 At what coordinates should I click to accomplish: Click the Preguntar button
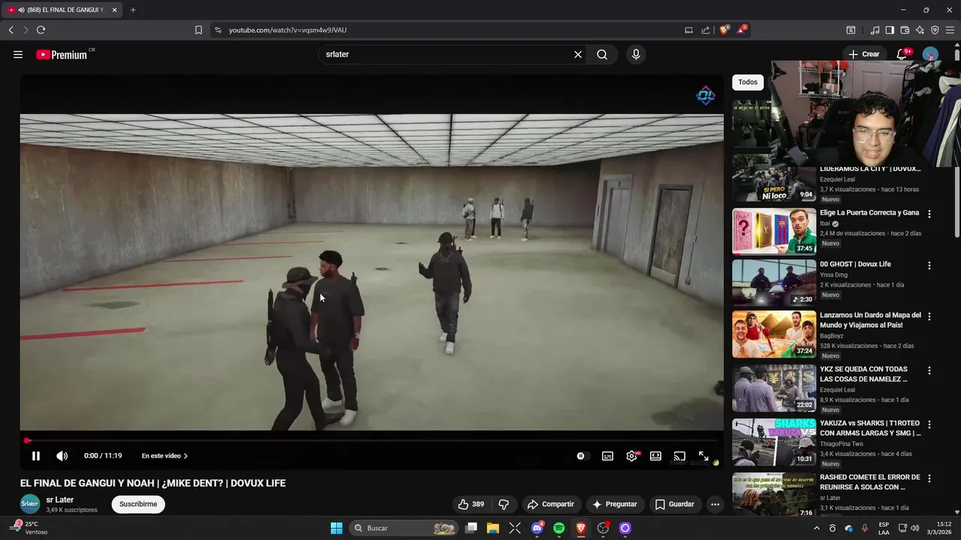click(614, 504)
